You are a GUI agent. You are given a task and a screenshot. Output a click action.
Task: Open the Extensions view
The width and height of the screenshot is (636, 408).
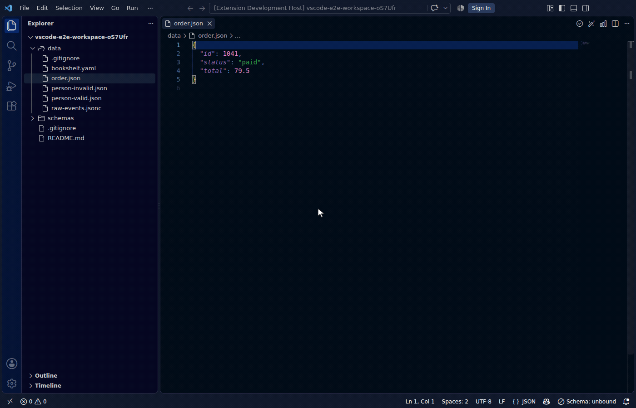coord(12,106)
